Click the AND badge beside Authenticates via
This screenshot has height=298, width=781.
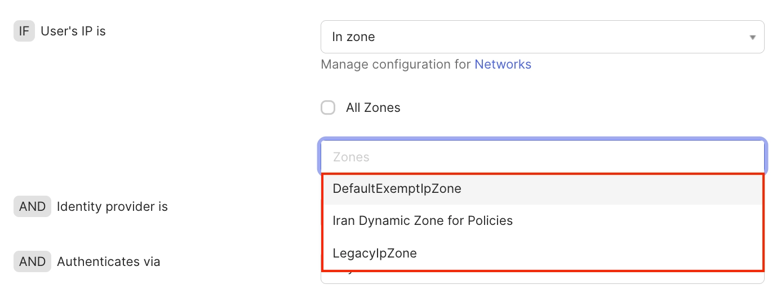point(32,261)
